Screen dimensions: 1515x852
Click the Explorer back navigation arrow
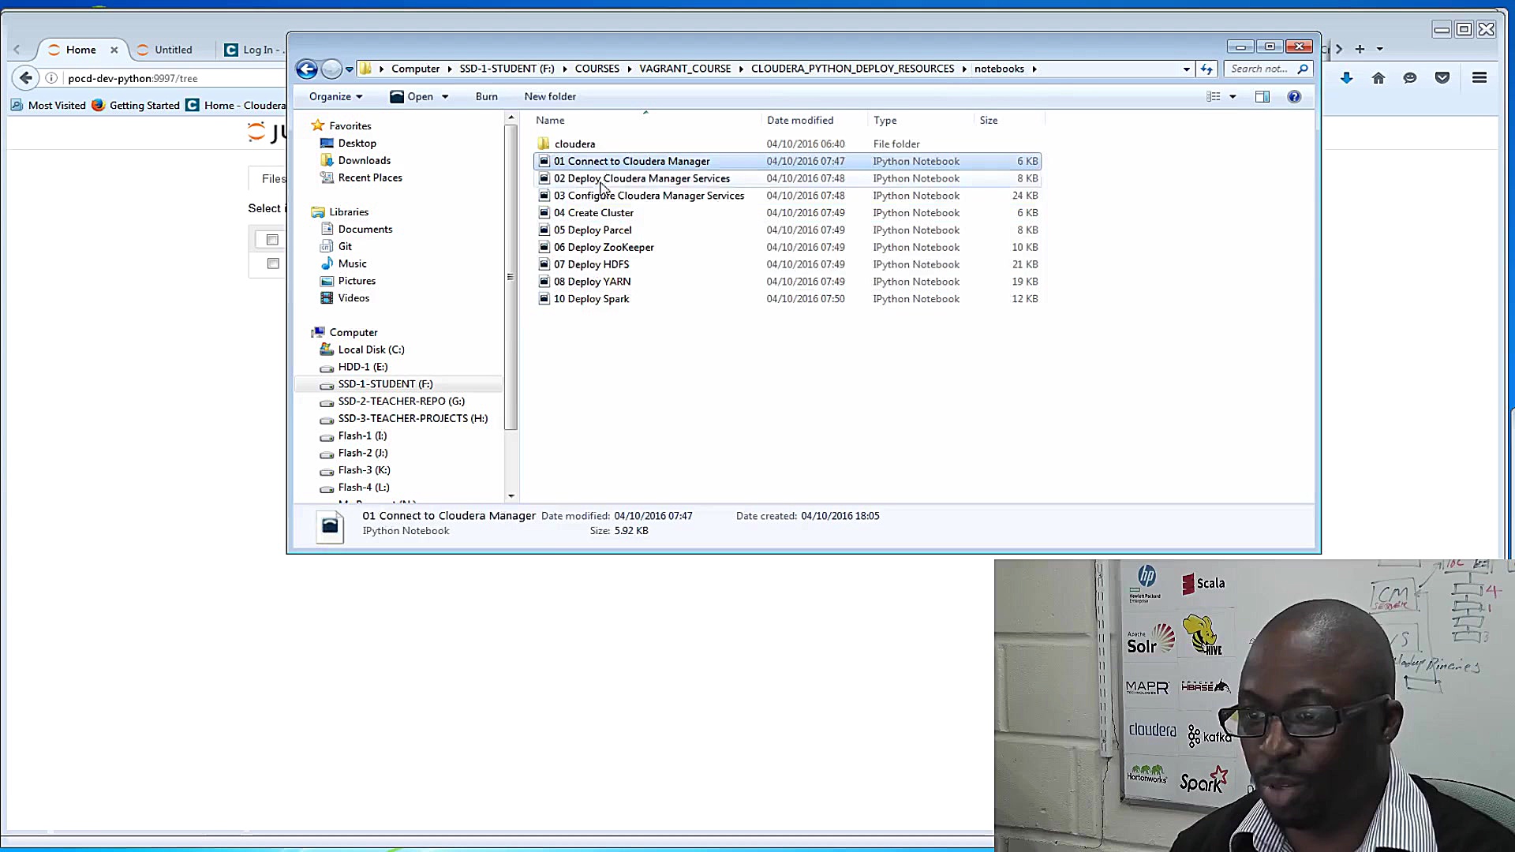306,69
